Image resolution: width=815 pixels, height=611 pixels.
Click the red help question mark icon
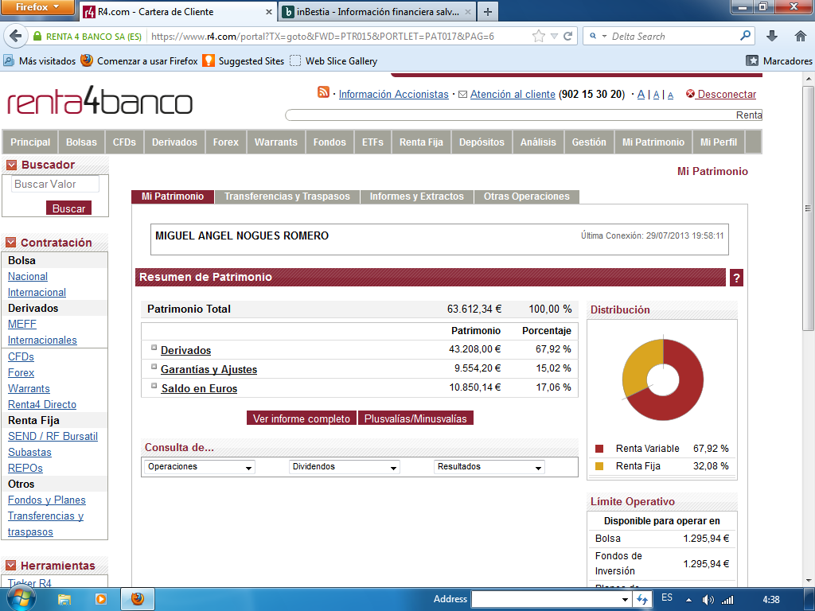(x=736, y=278)
